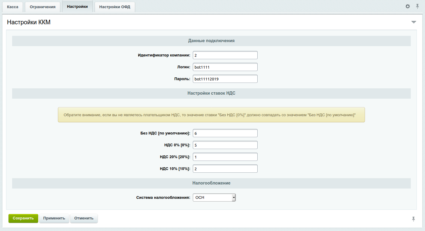The height and width of the screenshot is (231, 425).
Task: Open the gear settings icon at top right
Action: coord(408,6)
